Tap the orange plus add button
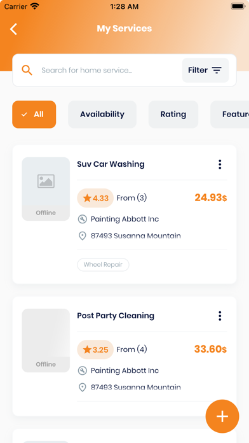 click(x=222, y=416)
